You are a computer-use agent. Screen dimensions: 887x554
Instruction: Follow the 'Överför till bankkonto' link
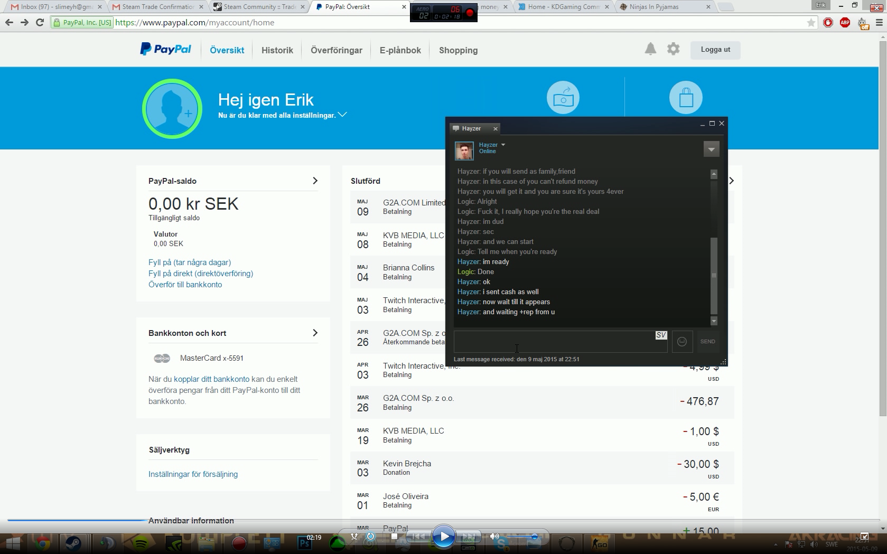coord(185,285)
